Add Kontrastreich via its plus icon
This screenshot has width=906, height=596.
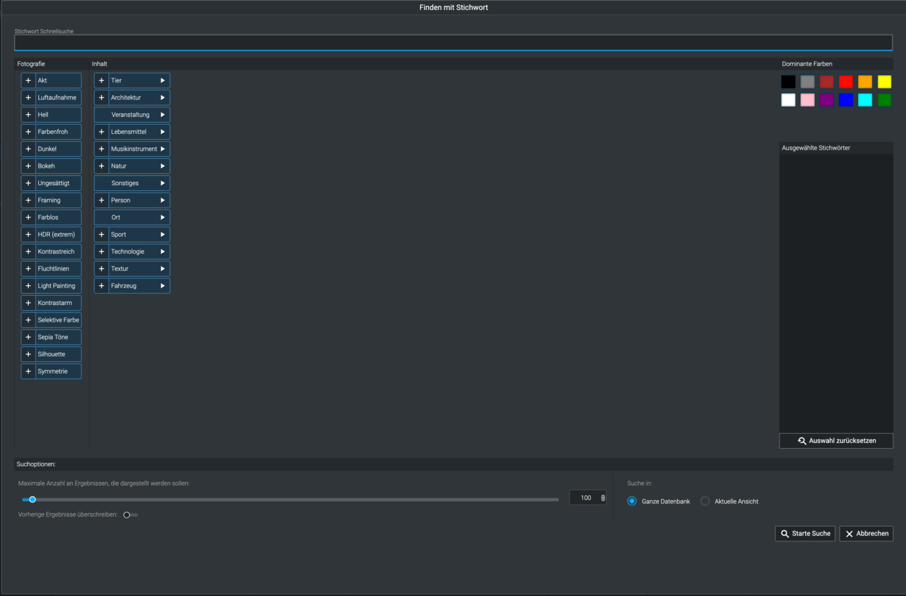[x=28, y=251]
